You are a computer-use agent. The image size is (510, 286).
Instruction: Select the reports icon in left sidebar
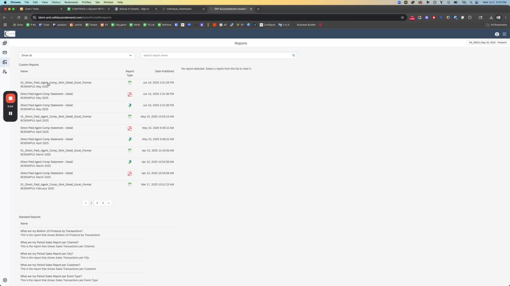tap(5, 62)
